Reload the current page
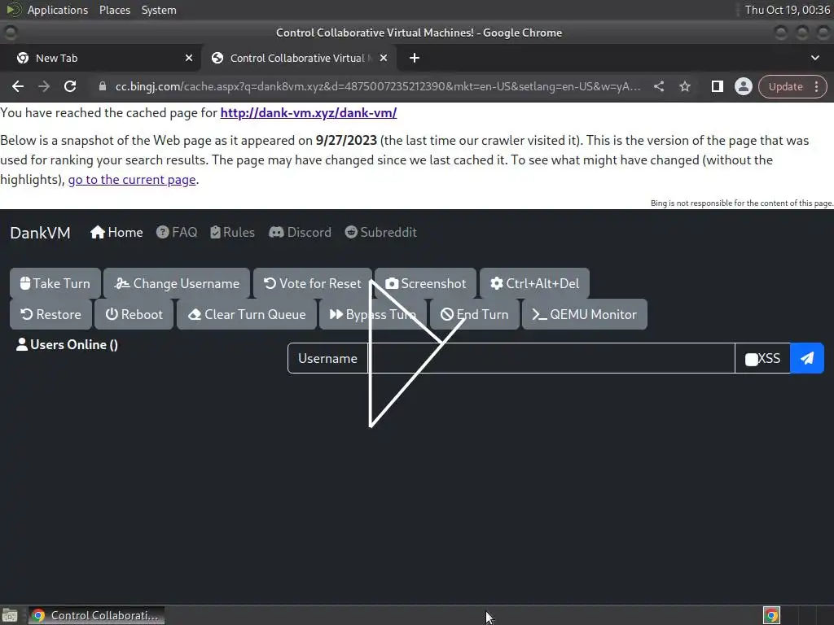 point(70,86)
